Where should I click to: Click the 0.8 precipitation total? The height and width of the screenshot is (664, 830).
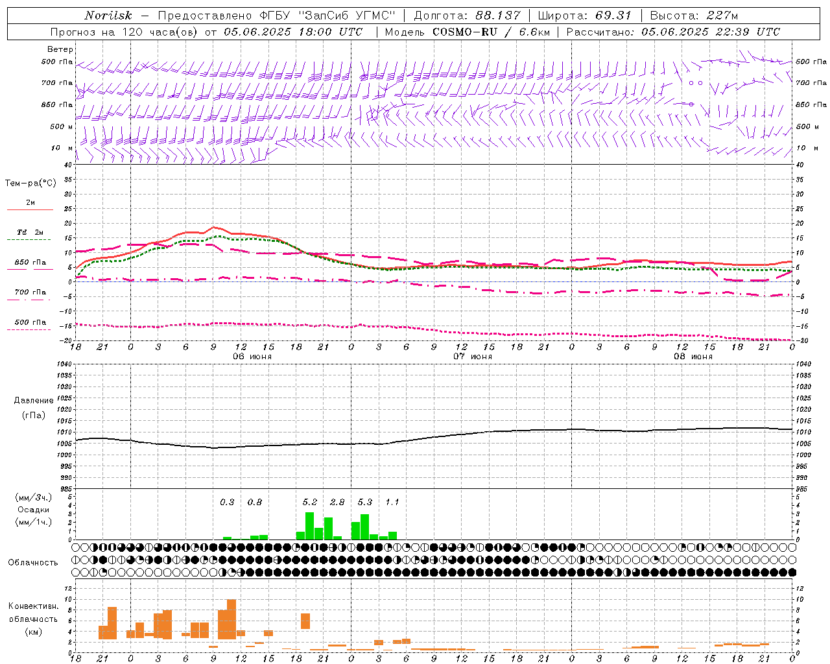click(x=255, y=502)
